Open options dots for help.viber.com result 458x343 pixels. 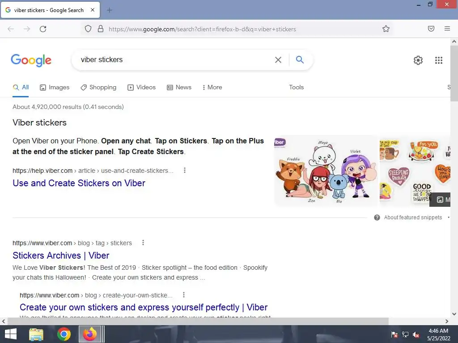click(185, 170)
